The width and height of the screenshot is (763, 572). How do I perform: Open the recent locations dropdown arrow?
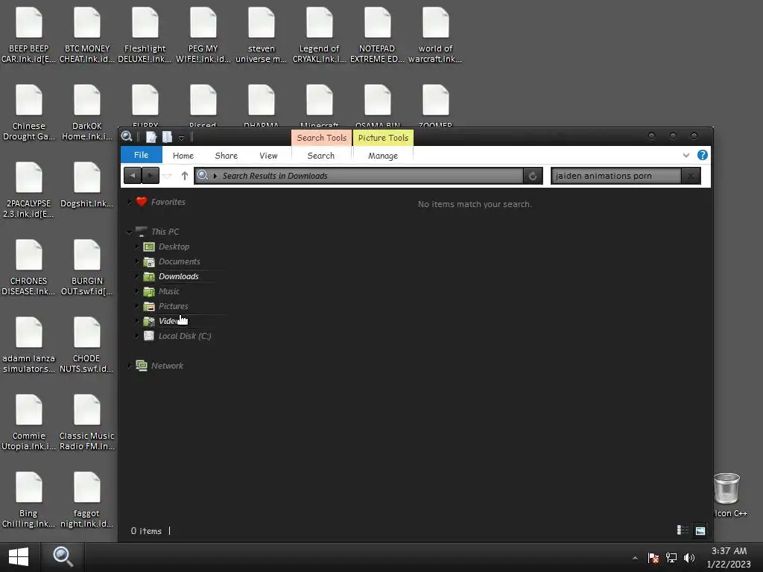(168, 176)
